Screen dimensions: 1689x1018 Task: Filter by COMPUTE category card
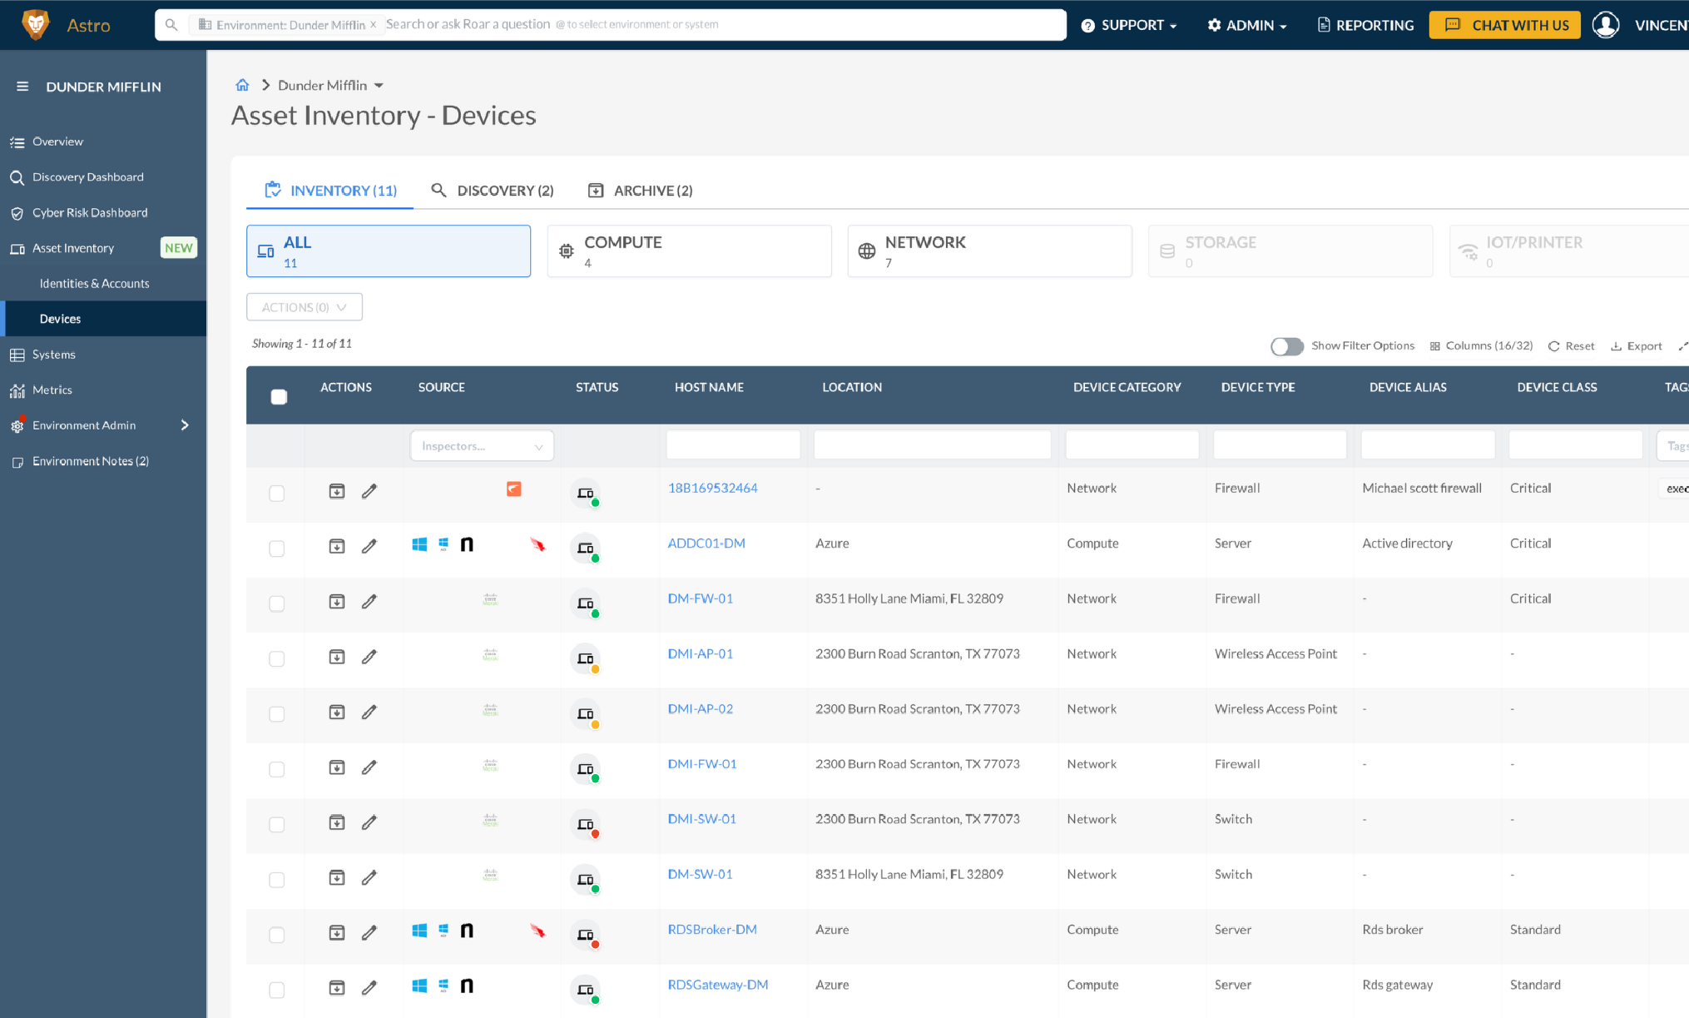point(689,251)
